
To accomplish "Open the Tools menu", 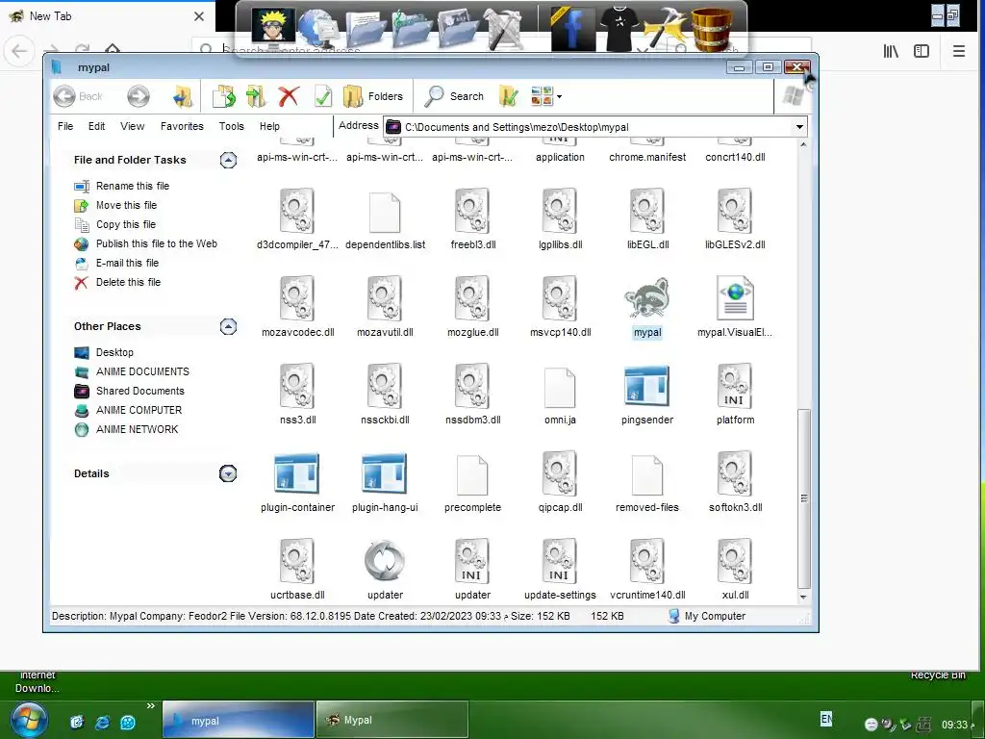I will click(231, 126).
